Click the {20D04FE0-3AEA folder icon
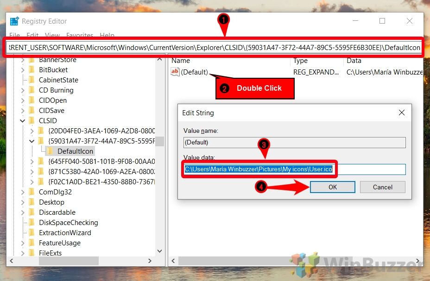430x281 pixels. tap(41, 131)
